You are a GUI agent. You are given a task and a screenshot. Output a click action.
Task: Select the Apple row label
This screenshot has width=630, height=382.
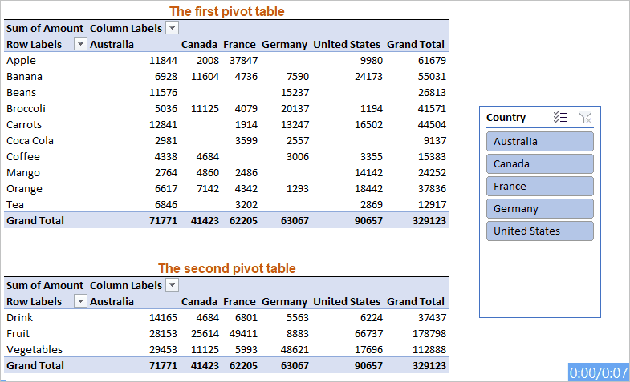[22, 61]
